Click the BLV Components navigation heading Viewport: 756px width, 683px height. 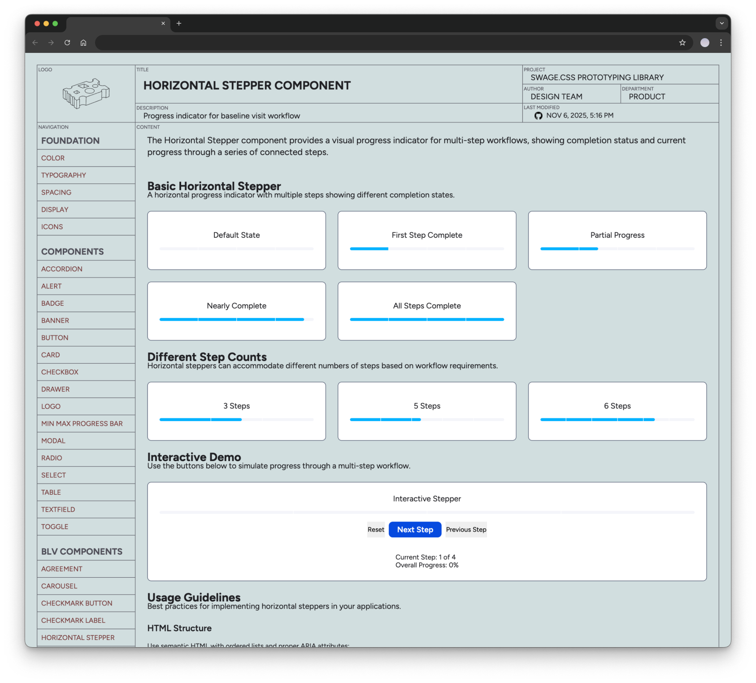tap(82, 552)
